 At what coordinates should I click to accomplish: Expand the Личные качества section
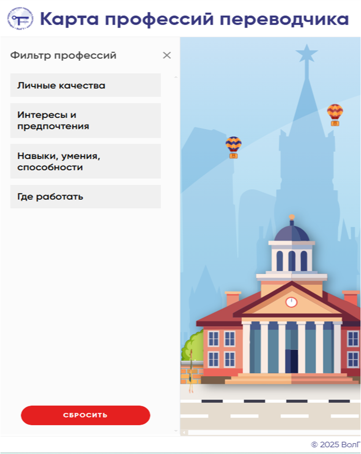[x=85, y=85]
